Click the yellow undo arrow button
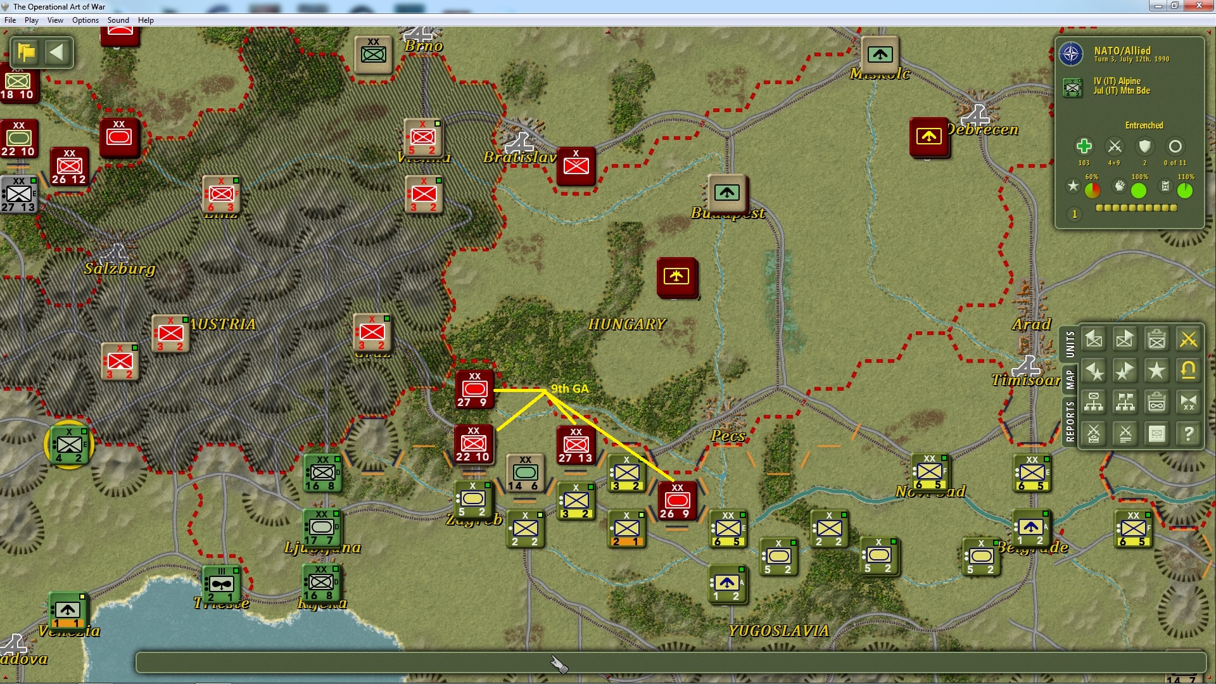The height and width of the screenshot is (684, 1216). (1188, 370)
